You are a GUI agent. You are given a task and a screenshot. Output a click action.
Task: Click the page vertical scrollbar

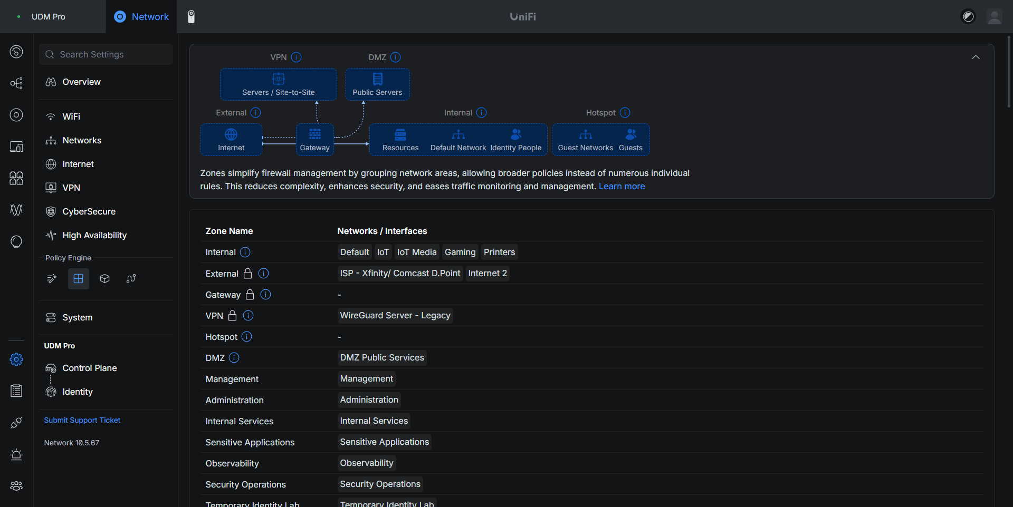[x=1009, y=72]
